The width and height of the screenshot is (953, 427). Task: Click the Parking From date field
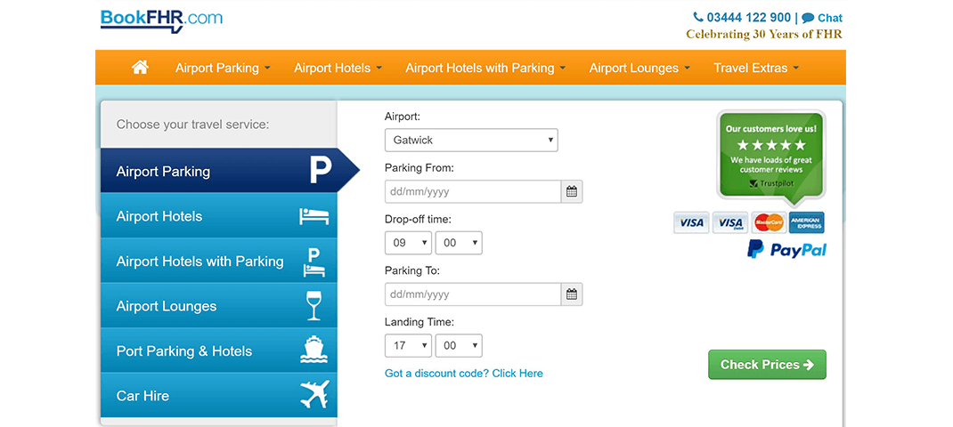(473, 191)
